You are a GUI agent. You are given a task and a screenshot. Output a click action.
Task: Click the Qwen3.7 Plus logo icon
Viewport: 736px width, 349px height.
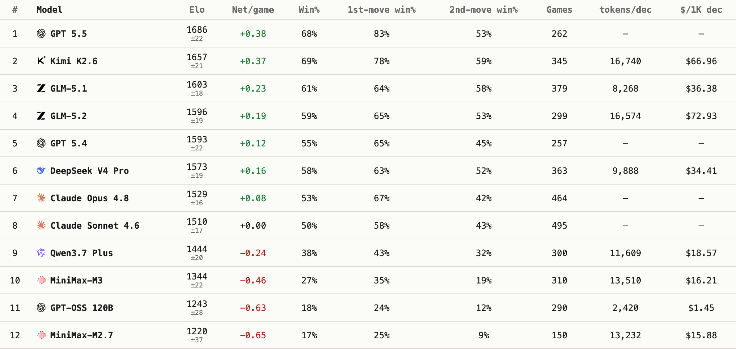[41, 253]
